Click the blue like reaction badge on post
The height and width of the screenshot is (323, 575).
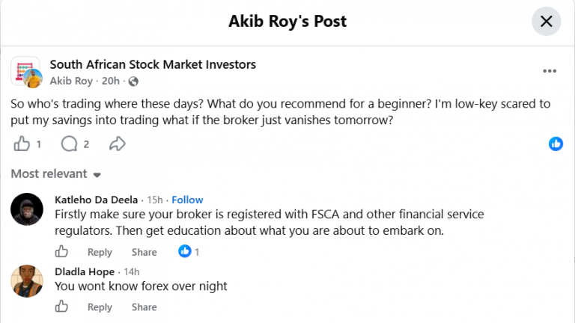point(556,144)
